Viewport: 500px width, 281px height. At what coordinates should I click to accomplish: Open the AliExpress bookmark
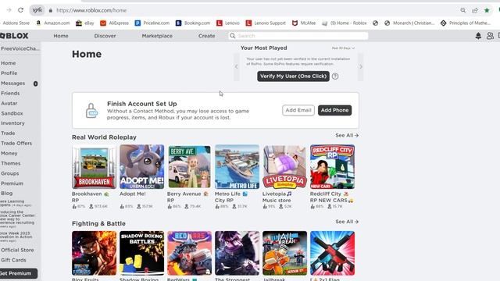(115, 23)
